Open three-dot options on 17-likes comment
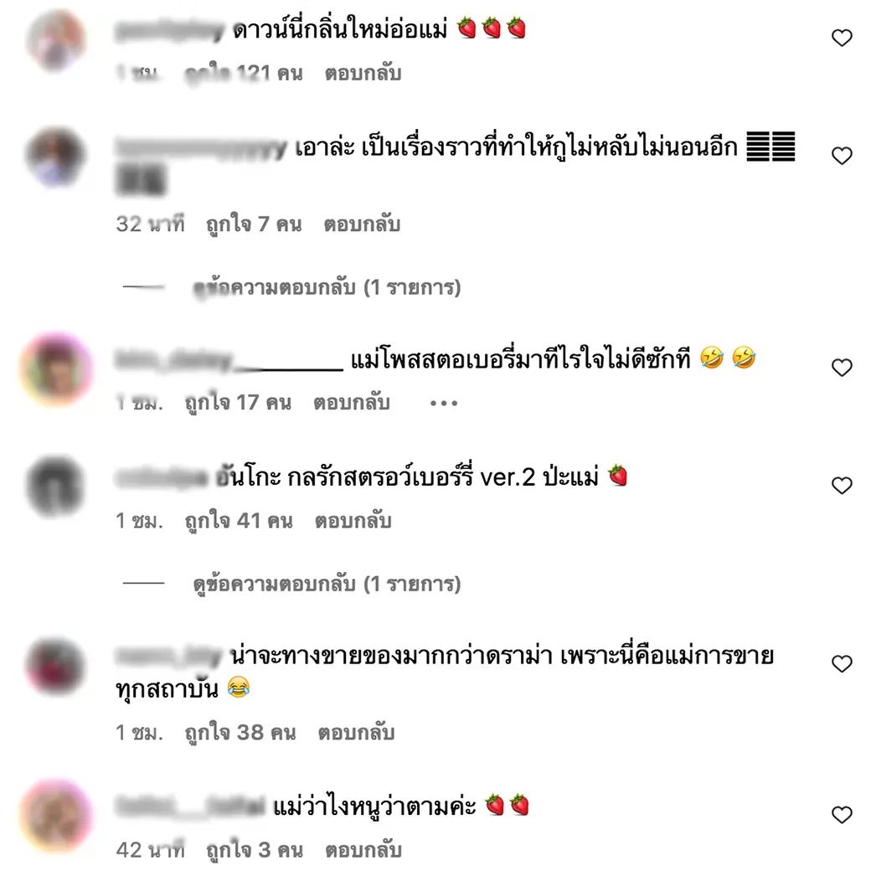 [444, 404]
